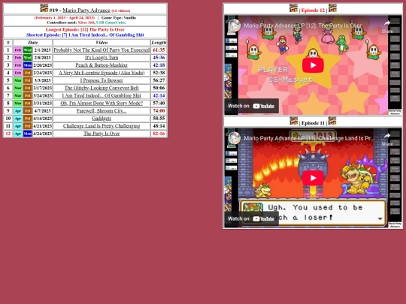Click game icon right of Episode 12 header
Viewport: 406px width, 304px height.
click(x=332, y=8)
